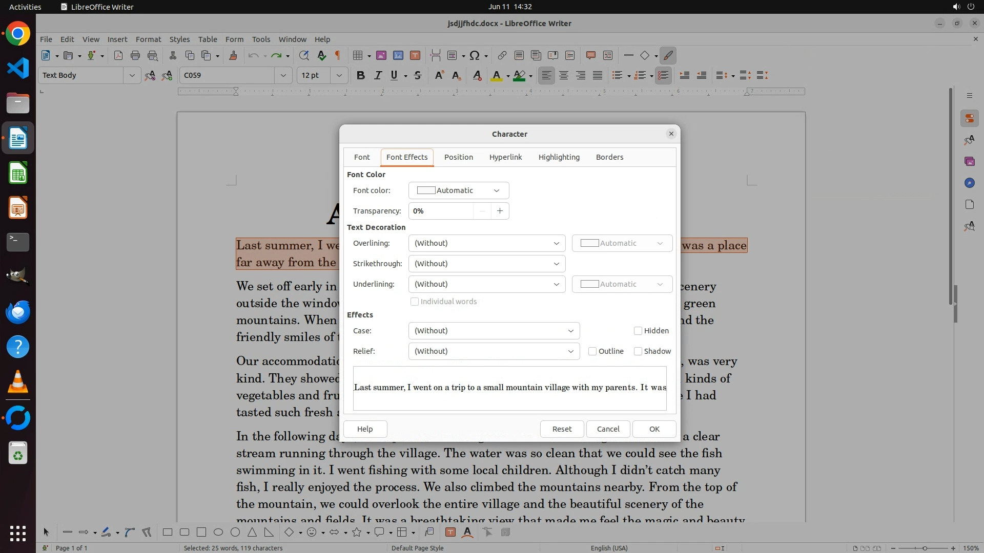Click the Superscript icon
Viewport: 984px width, 553px height.
(x=439, y=75)
